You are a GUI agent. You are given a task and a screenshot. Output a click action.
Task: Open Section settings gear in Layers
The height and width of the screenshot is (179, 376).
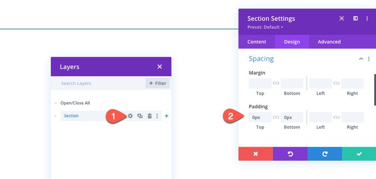pos(130,116)
